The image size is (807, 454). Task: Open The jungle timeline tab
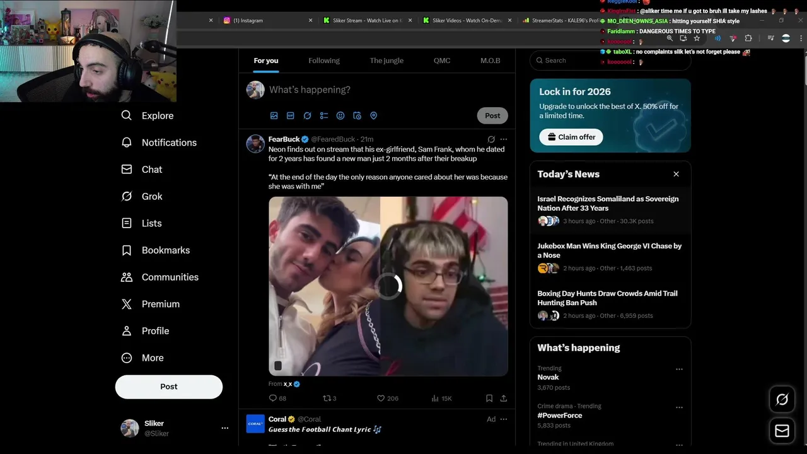pyautogui.click(x=386, y=61)
